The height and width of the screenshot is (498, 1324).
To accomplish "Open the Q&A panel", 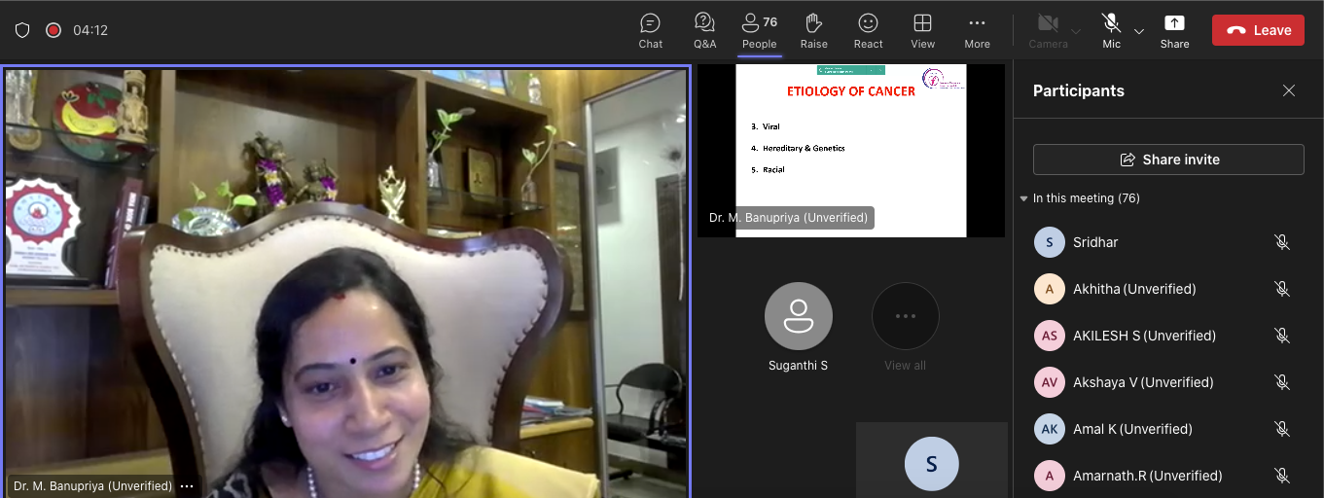I will click(x=704, y=30).
